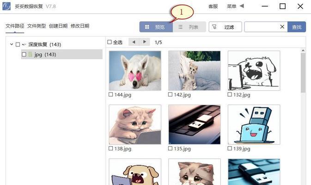Switch to 创建日期 tab
Screen dimensions: 311x185
coord(58,26)
